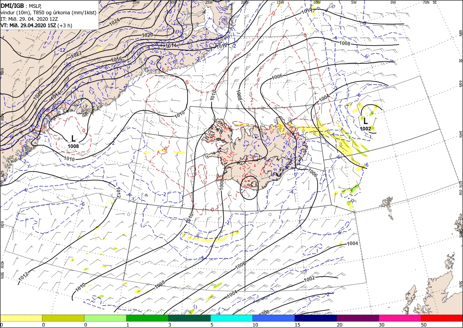Screen dimensions: 463x328
Task: Click the -12 temperature contour label
Action: click(x=62, y=50)
